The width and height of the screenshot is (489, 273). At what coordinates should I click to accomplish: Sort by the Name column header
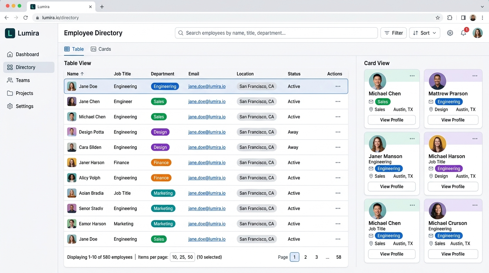pyautogui.click(x=75, y=74)
